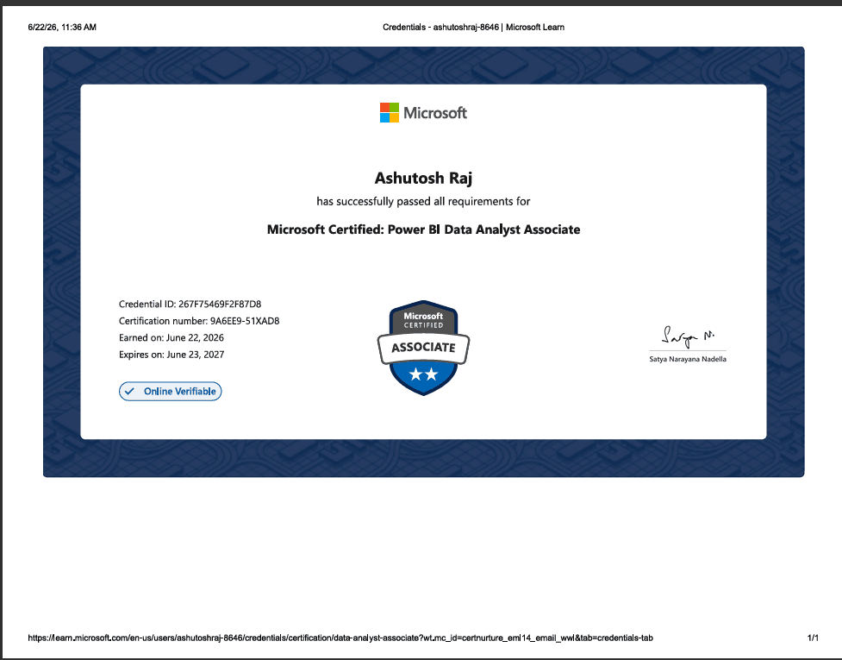
Task: Click the Online Verifiable badge
Action: click(171, 392)
